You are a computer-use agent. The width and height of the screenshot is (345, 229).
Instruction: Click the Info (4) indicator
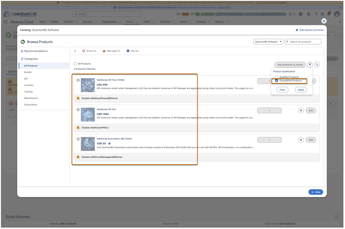[x=132, y=51]
